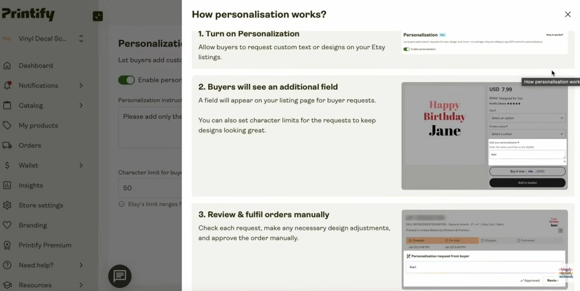
Task: Click the Branding heart icon
Action: pos(7,225)
